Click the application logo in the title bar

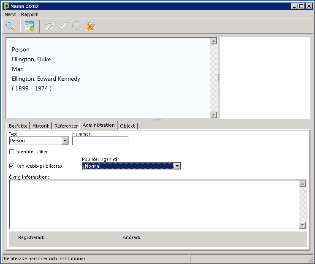pyautogui.click(x=6, y=6)
